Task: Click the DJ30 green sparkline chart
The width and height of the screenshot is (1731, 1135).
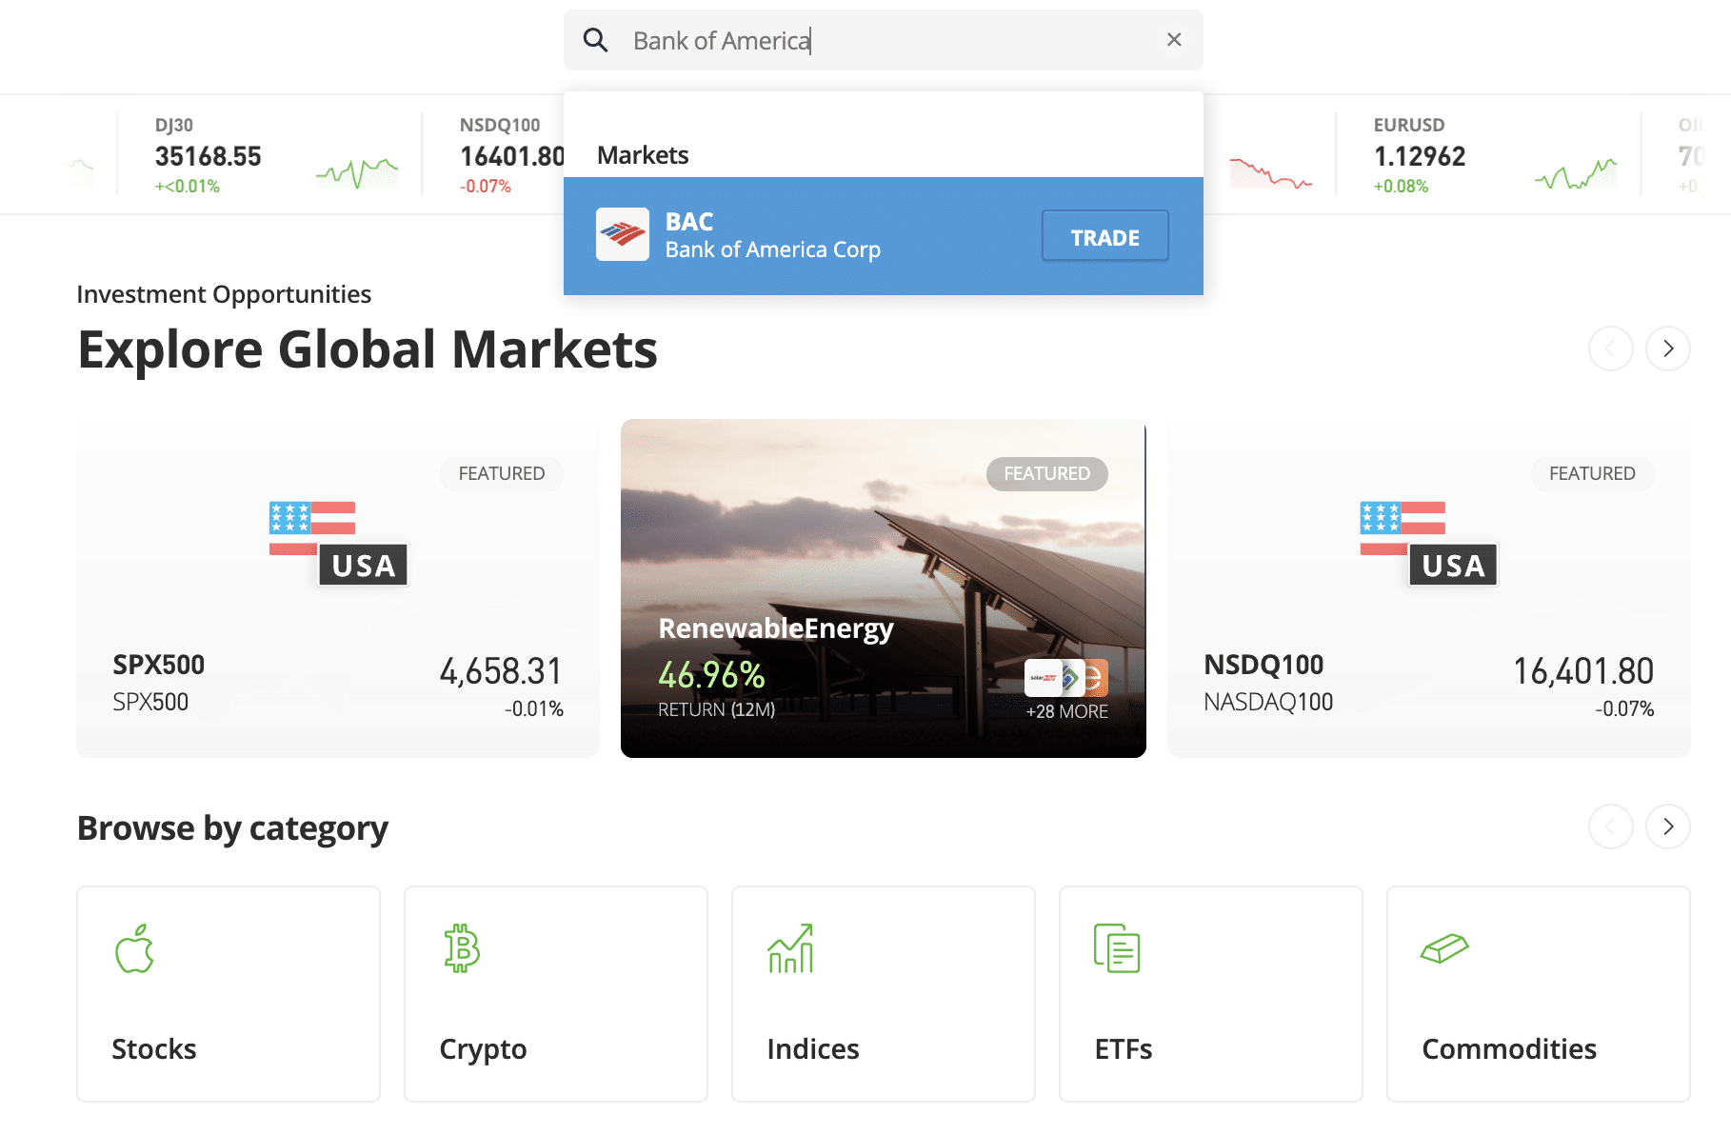Action: point(357,172)
